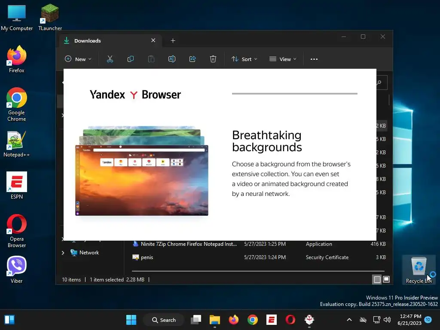440x330 pixels.
Task: Click the Security Certificate type cell
Action: pos(327,257)
